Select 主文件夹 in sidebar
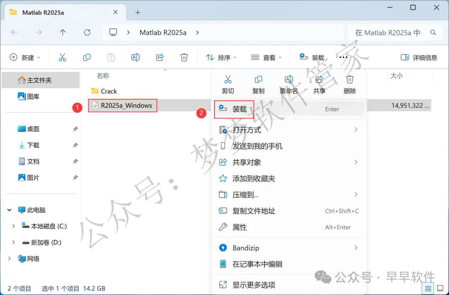This screenshot has height=295, width=449. tap(41, 80)
